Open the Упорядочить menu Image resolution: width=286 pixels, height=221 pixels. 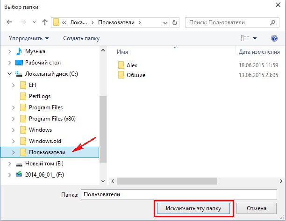tap(29, 38)
